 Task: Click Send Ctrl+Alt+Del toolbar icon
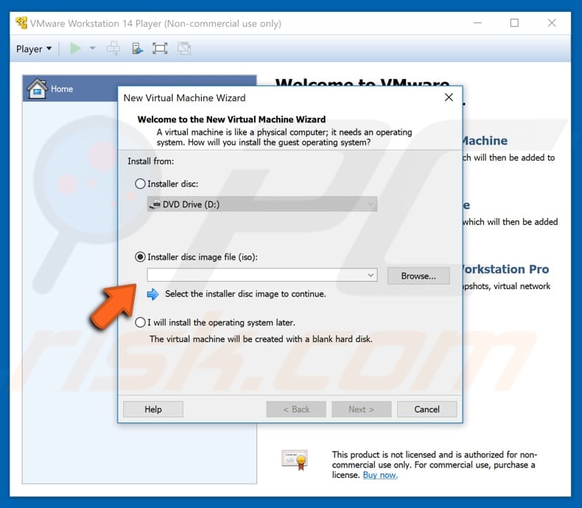click(113, 48)
